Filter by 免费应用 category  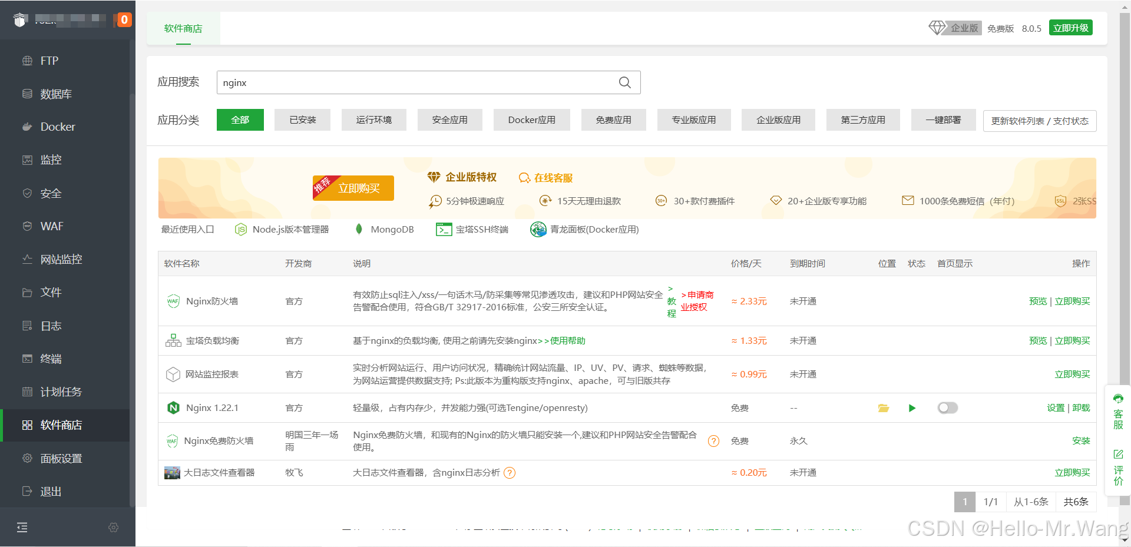point(614,120)
